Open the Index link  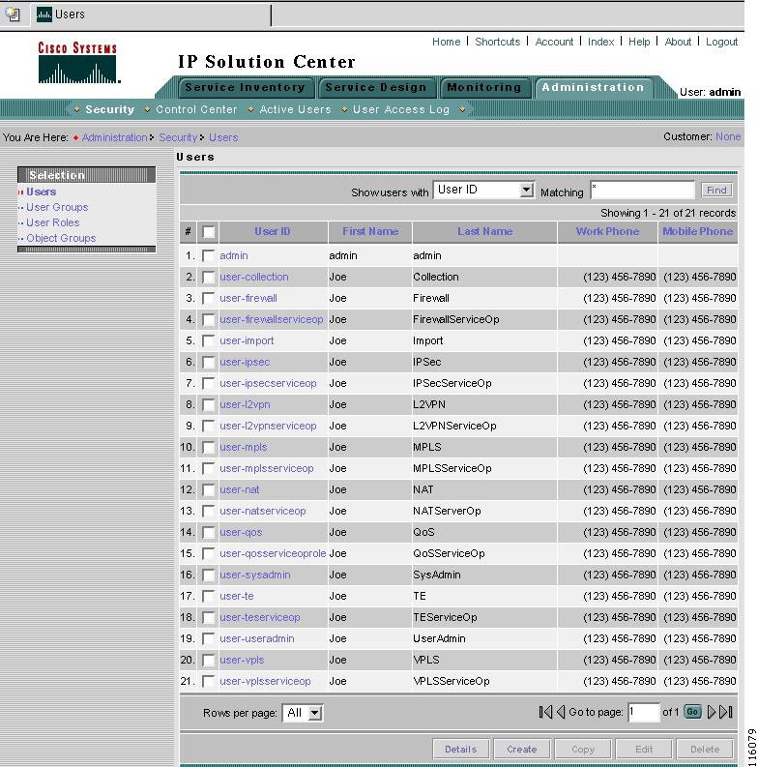pyautogui.click(x=600, y=42)
